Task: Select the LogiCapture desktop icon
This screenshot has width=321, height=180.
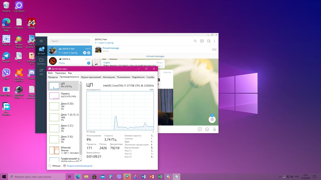Action: pos(19,7)
